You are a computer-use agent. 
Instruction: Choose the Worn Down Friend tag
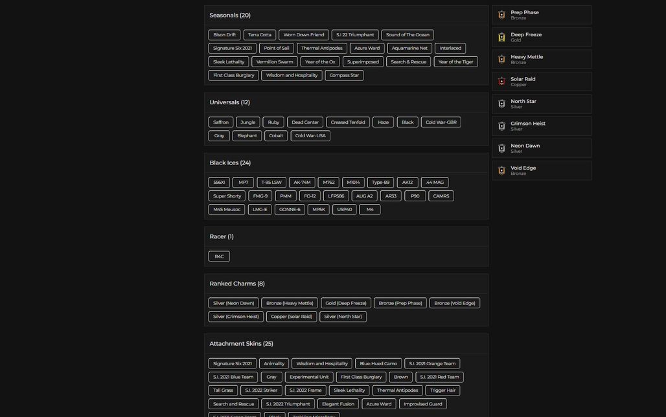coord(304,35)
